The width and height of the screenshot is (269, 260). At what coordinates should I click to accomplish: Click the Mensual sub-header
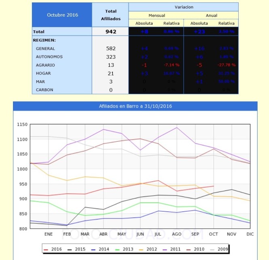157,15
